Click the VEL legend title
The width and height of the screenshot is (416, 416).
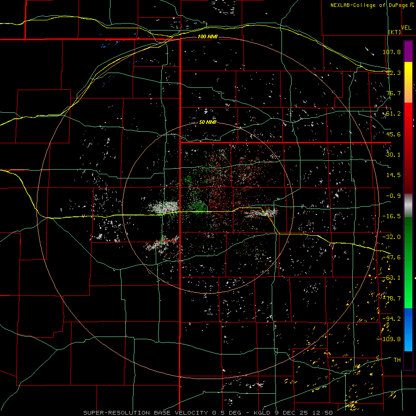pos(406,28)
